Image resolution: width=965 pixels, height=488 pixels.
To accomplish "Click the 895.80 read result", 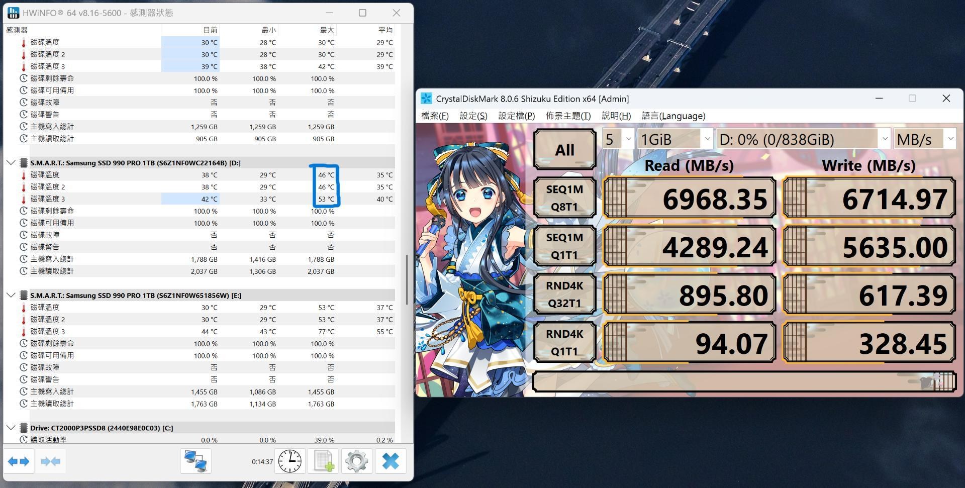I will click(689, 295).
